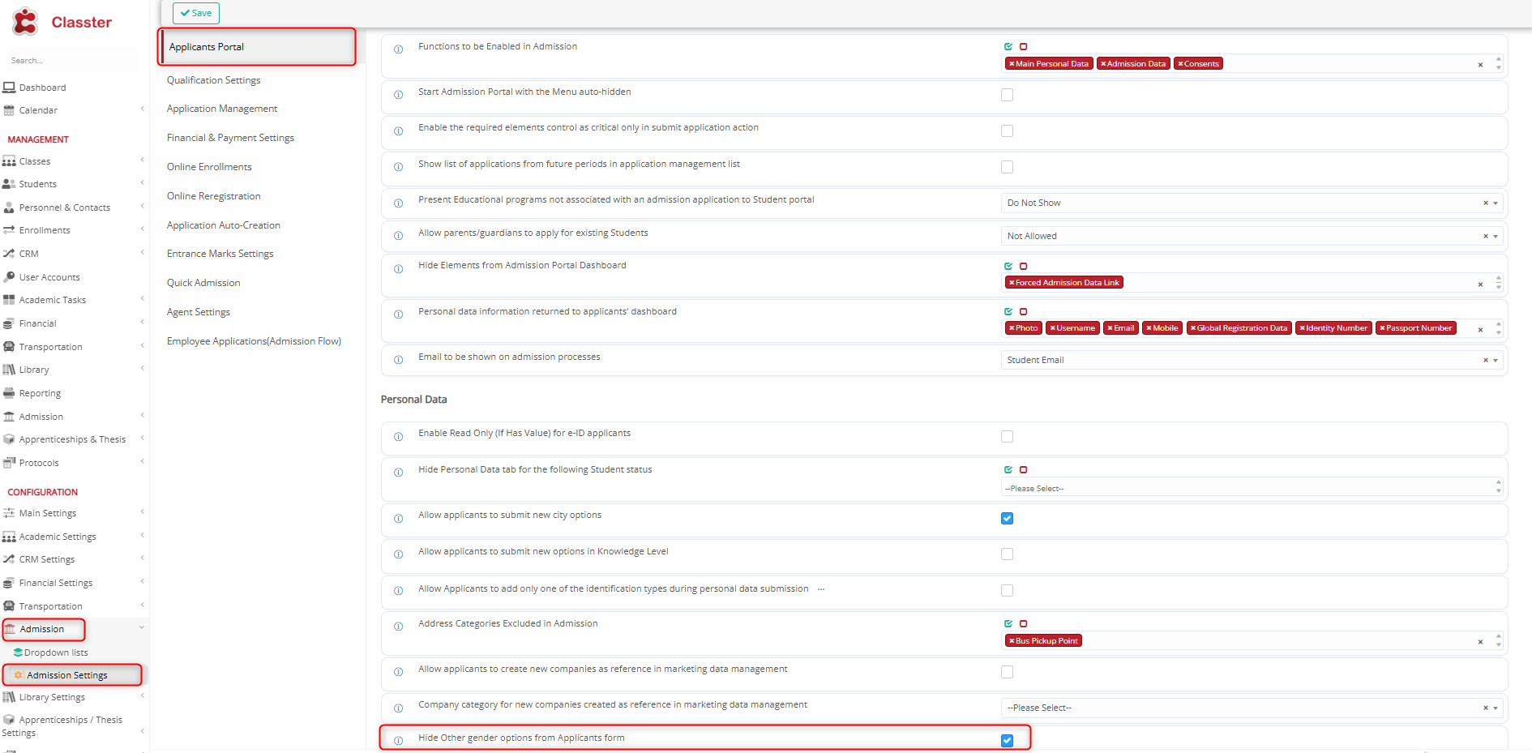Enable Start Admission Portal with Menu auto-hidden
The image size is (1532, 753).
pyautogui.click(x=1007, y=95)
